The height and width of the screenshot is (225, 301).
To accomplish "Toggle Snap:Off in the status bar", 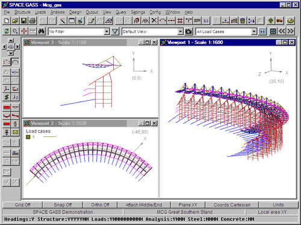I will [63, 205].
